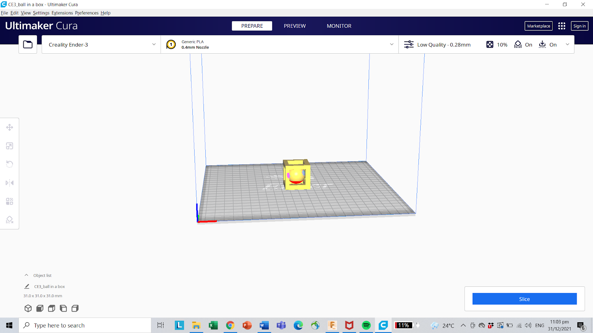
Task: Switch camera to top view
Action: click(x=52, y=308)
